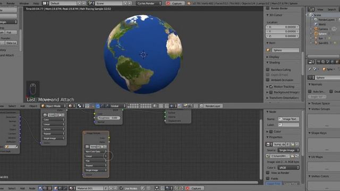Image resolution: width=340 pixels, height=191 pixels.
Task: Open the Cycles Render engine dropdown
Action: point(149,3)
